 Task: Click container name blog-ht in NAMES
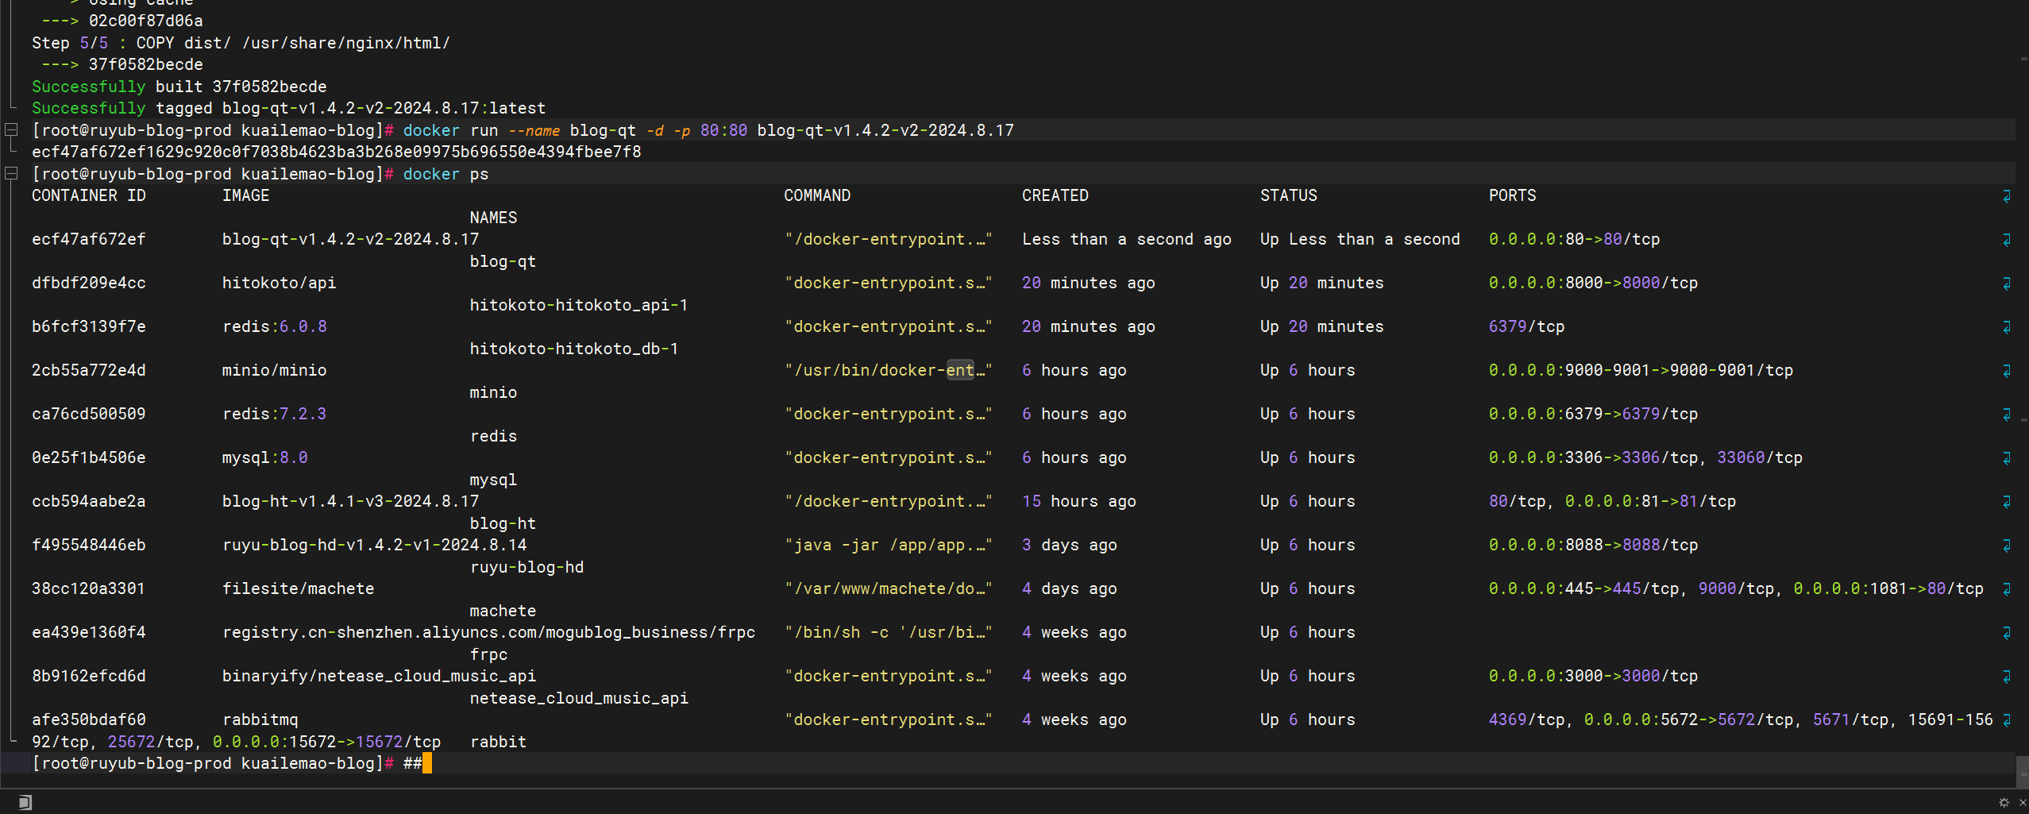pyautogui.click(x=503, y=523)
